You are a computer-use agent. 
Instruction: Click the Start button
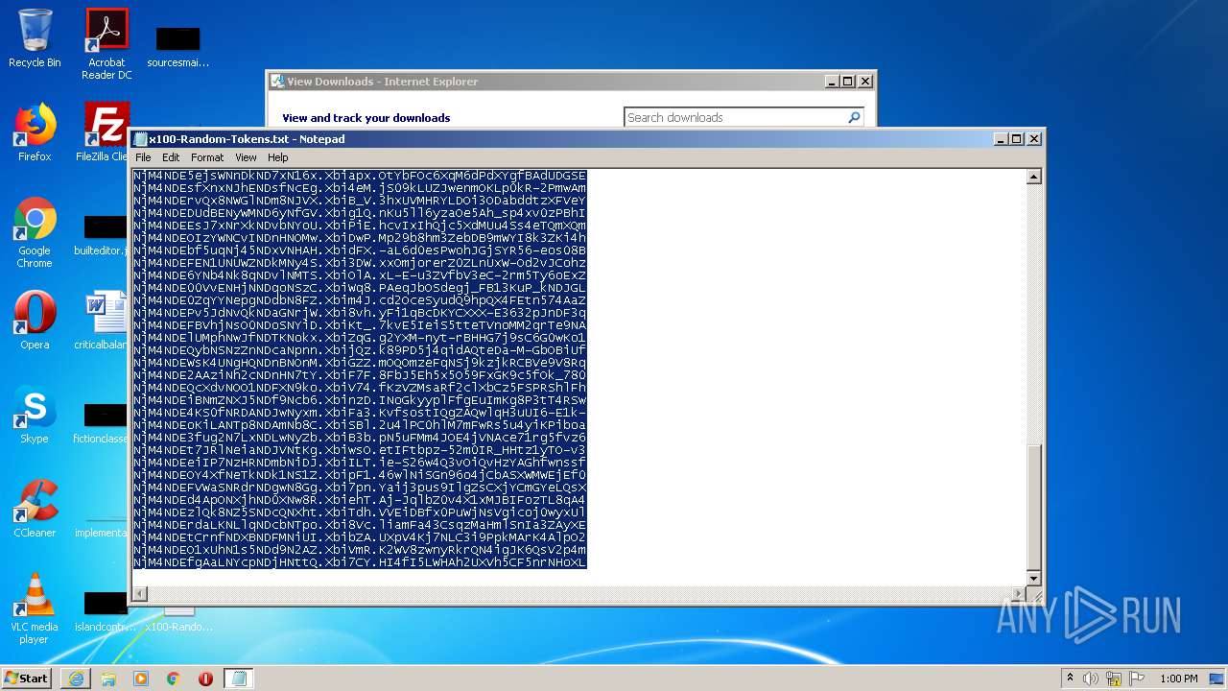click(x=26, y=679)
